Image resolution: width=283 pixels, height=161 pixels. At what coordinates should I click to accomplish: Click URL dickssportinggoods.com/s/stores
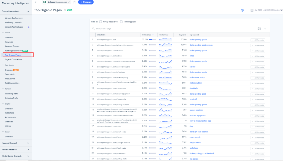(x=110, y=50)
